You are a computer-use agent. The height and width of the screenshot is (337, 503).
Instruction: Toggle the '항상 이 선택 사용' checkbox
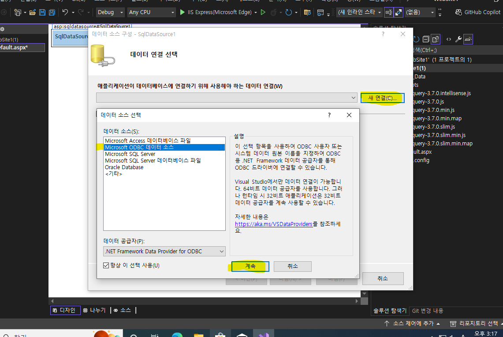(x=106, y=265)
